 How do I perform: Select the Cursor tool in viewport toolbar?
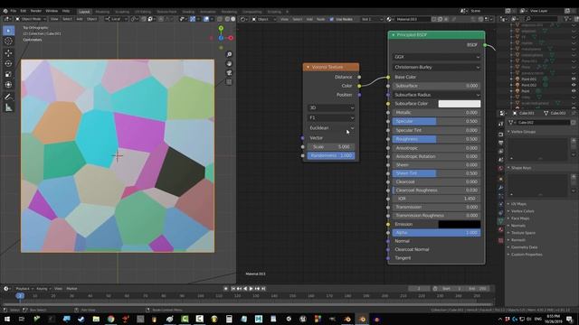pyautogui.click(x=8, y=42)
